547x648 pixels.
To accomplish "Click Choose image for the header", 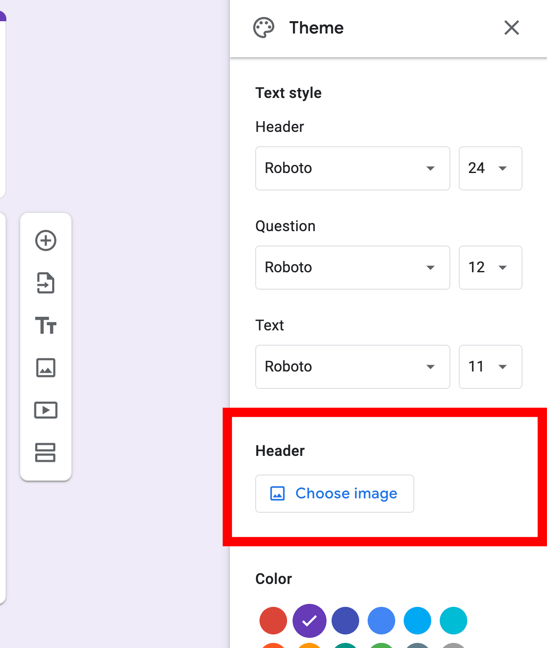I will [x=335, y=493].
